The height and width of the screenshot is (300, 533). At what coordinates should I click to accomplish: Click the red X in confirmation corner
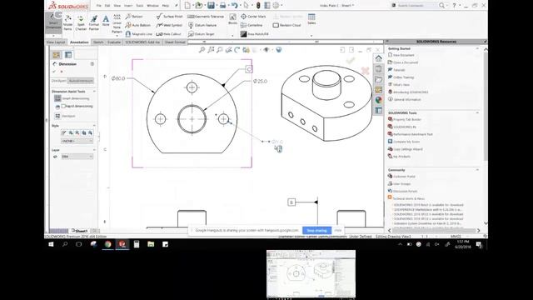point(365,70)
